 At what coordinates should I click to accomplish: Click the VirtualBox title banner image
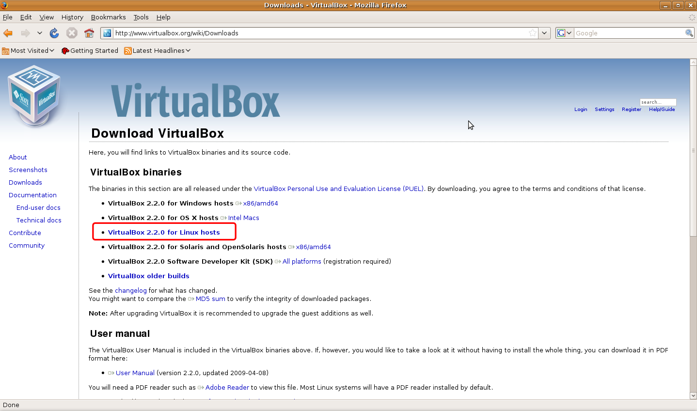(x=195, y=101)
